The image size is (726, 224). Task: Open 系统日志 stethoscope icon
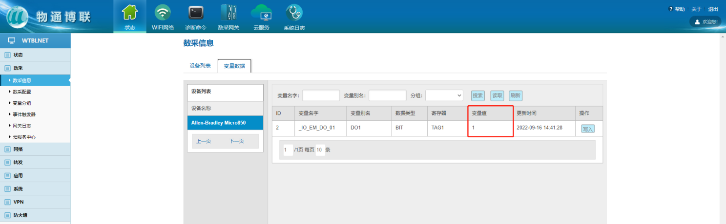[x=294, y=13]
